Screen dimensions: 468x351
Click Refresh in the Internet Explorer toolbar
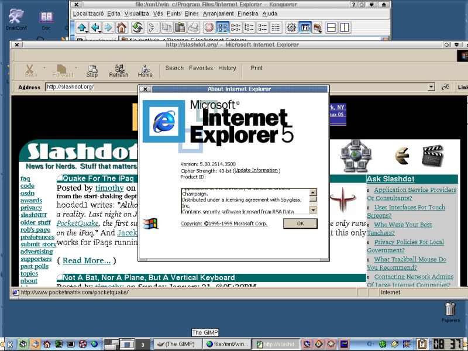pyautogui.click(x=119, y=71)
